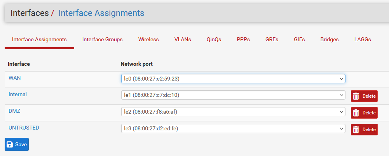Open the WAN network port dropdown

click(233, 79)
